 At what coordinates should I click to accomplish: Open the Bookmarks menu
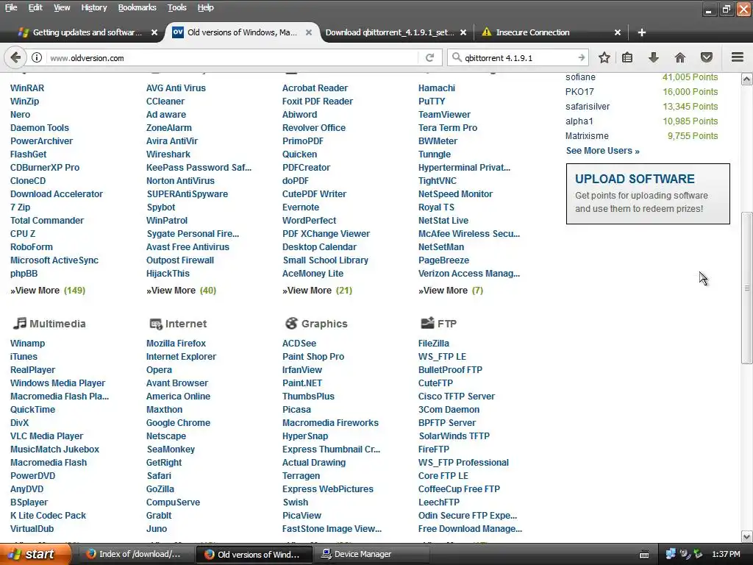tap(137, 7)
